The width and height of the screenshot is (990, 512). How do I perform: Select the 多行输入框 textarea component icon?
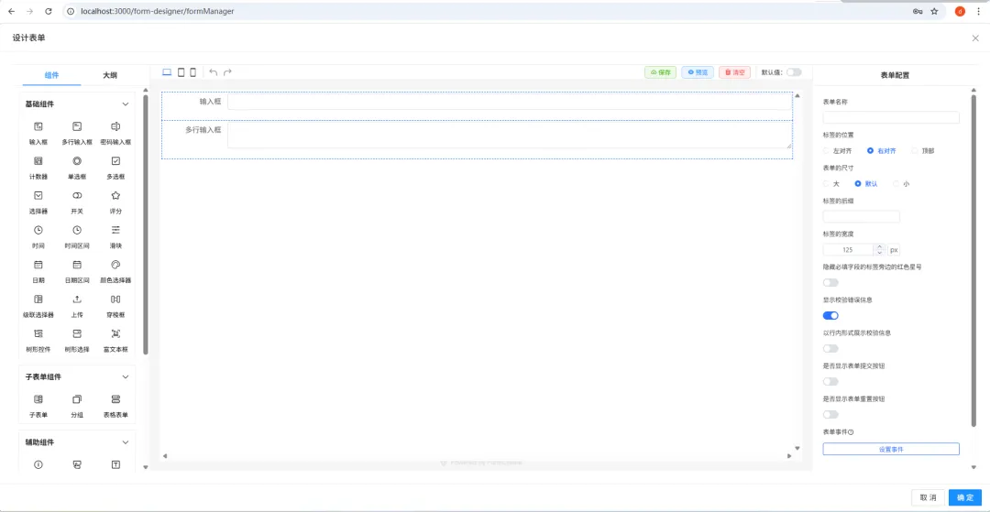click(77, 126)
